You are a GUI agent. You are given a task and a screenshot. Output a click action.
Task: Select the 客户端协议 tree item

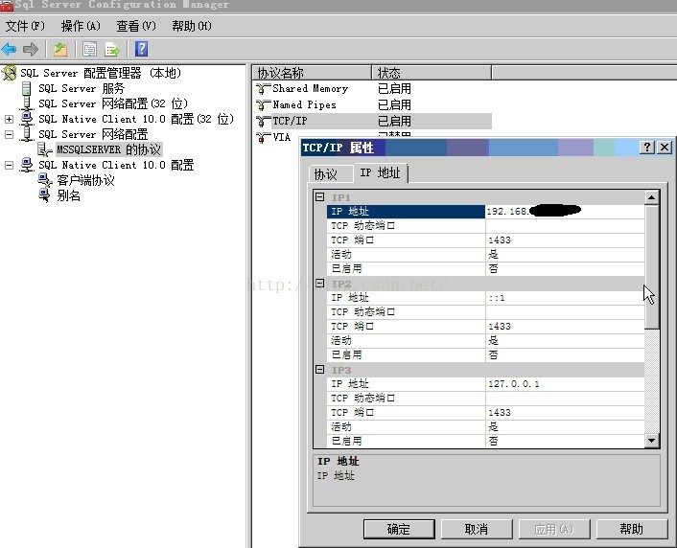(x=85, y=180)
